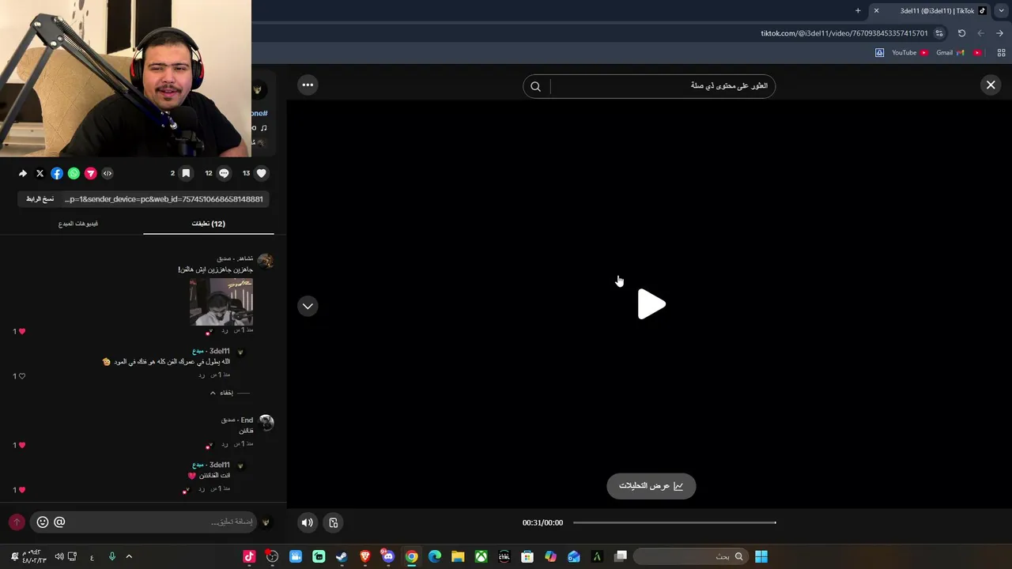Open the first commenter's profile avatar

[266, 261]
